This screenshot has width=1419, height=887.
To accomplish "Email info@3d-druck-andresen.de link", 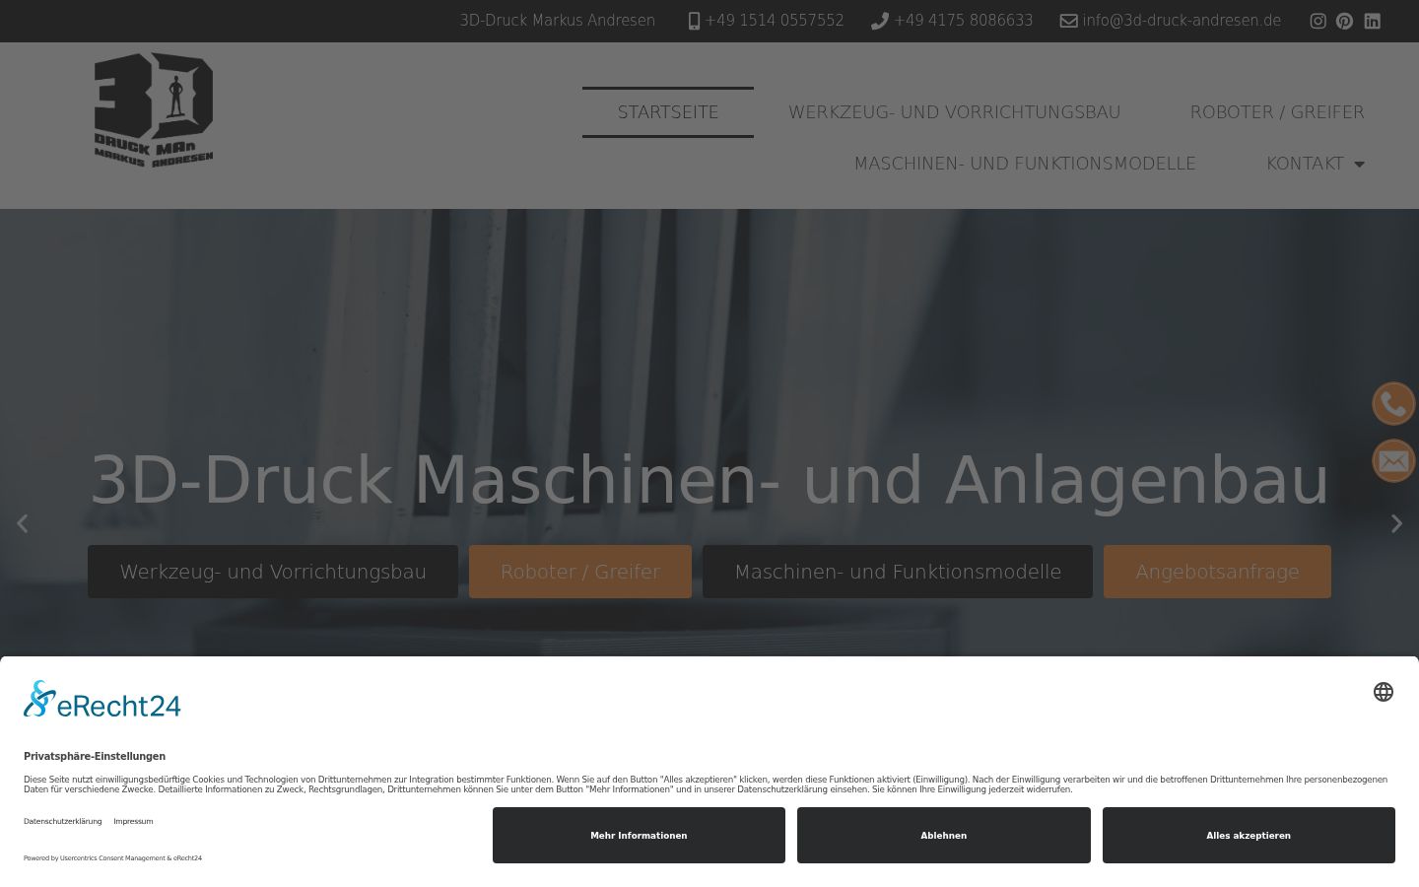I will click(x=1171, y=21).
